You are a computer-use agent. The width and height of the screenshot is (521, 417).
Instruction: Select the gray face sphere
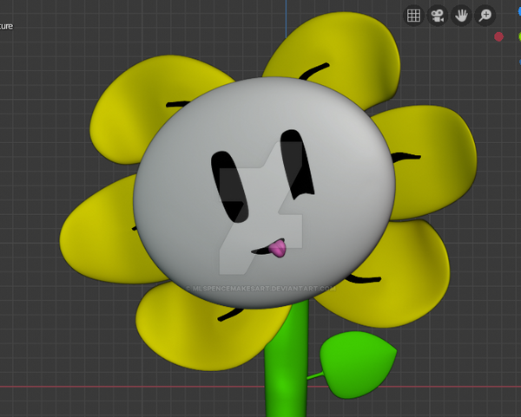(x=264, y=192)
